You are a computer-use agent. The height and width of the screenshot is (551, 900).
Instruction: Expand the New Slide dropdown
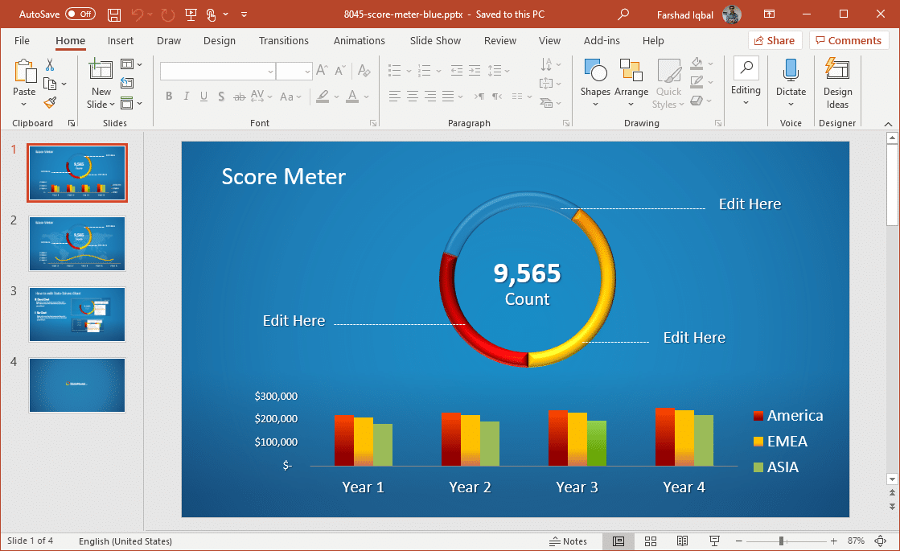[x=101, y=104]
